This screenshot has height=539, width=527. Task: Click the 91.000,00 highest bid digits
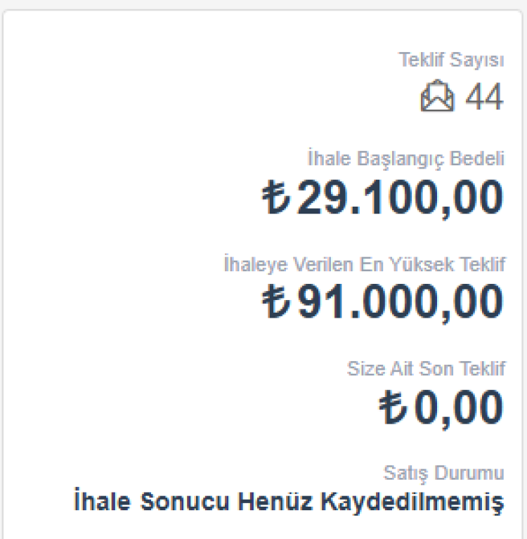coord(400,301)
